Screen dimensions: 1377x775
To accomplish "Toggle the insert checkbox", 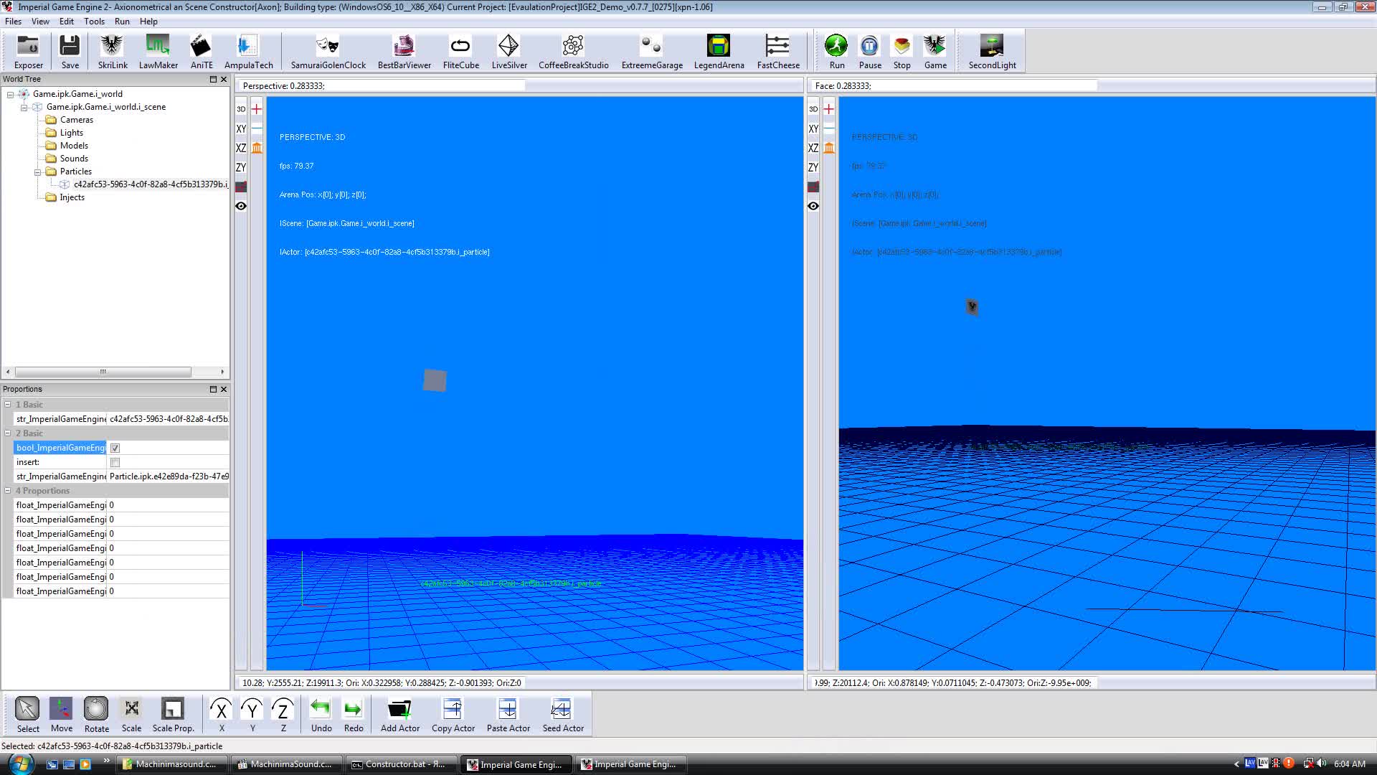I will pos(115,462).
